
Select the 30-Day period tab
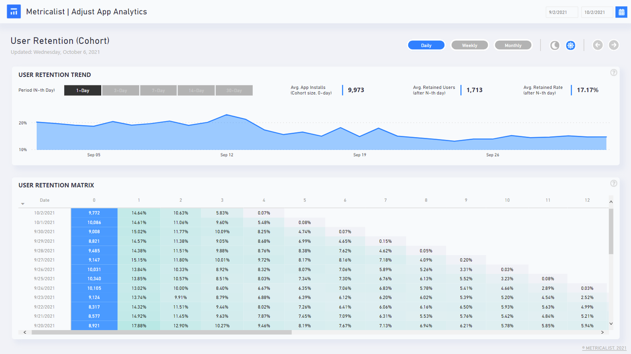234,90
